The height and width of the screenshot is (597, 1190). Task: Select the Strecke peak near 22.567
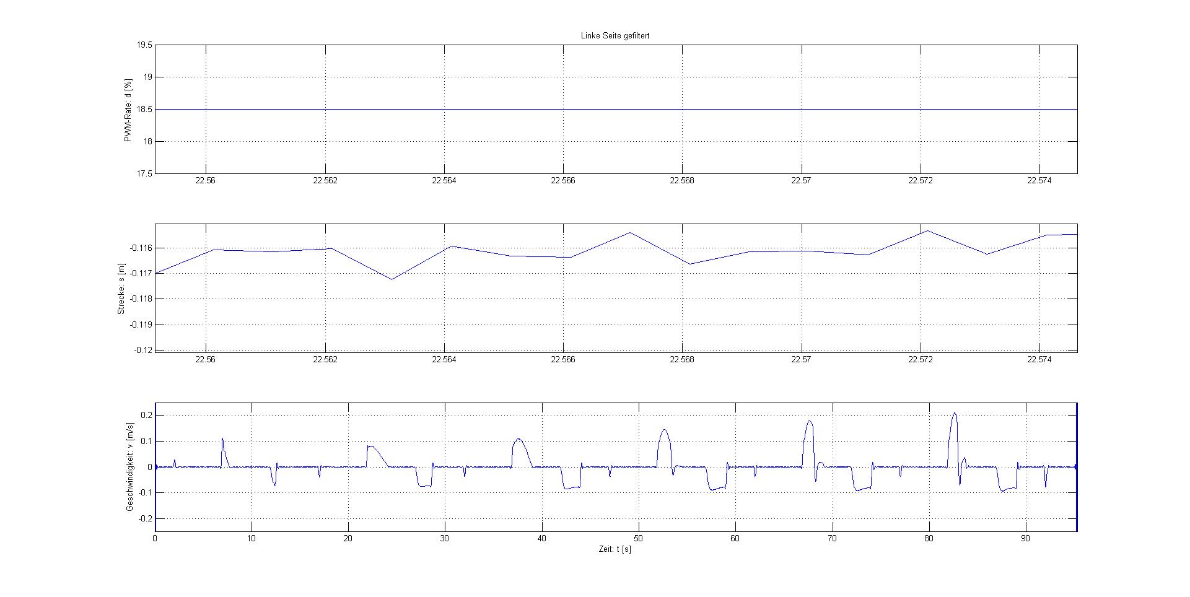pos(630,233)
